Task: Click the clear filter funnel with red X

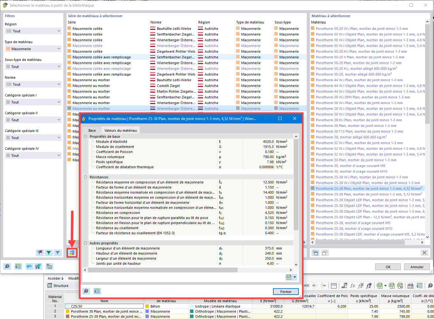Action: 40,253
